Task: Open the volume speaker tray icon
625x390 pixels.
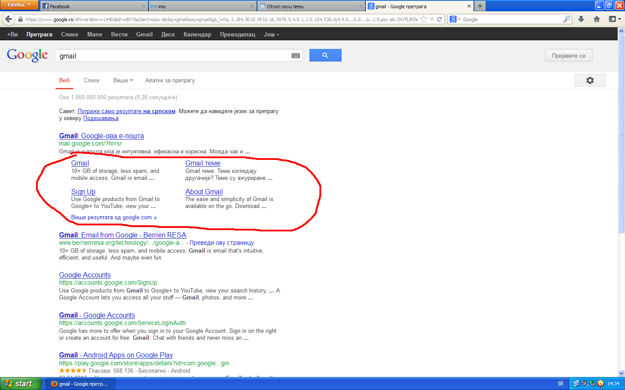Action: coord(585,383)
